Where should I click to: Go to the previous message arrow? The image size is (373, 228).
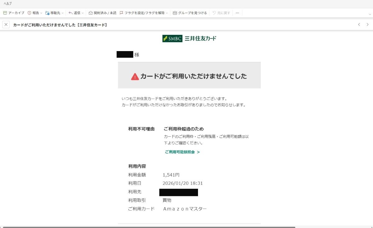[359, 25]
